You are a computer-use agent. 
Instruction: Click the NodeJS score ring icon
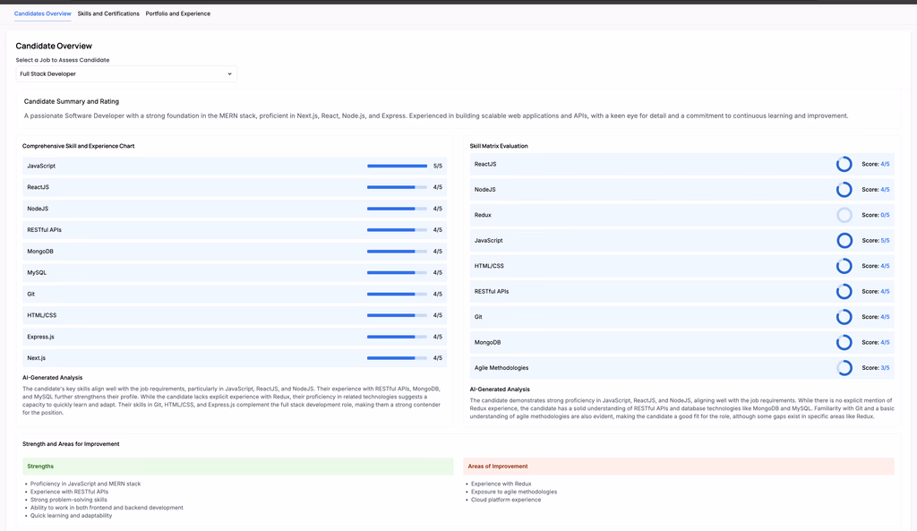point(844,190)
